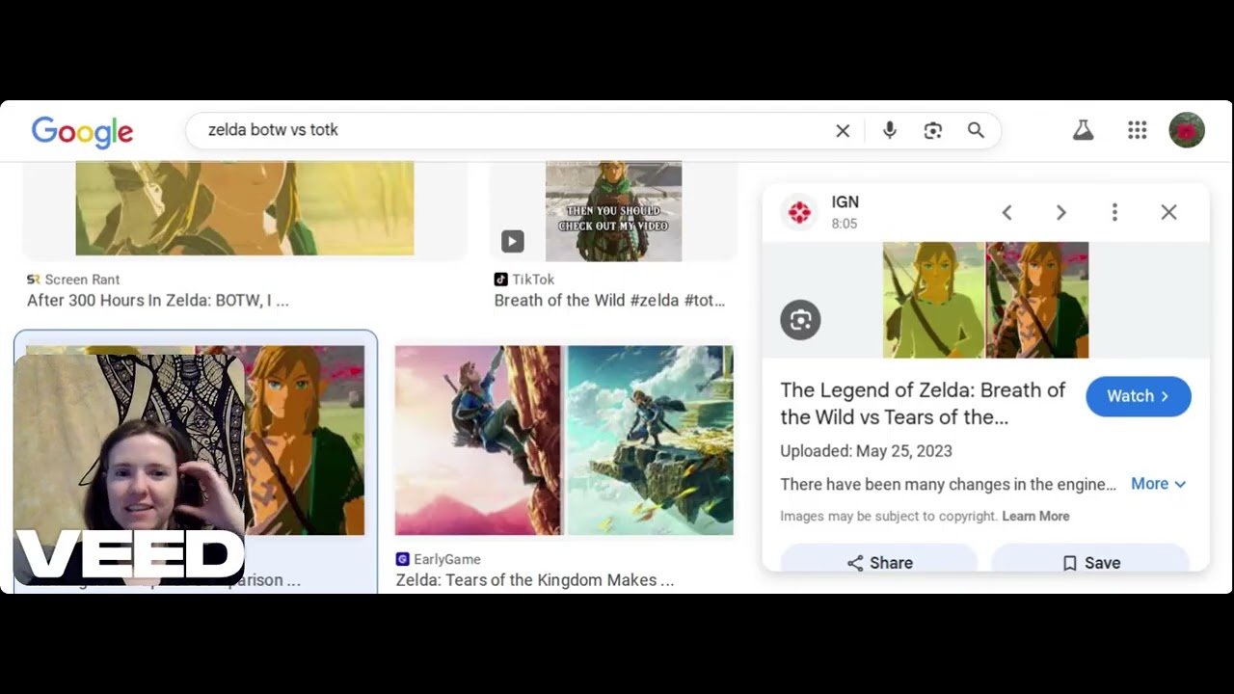Close the IGN preview panel
1234x694 pixels.
[x=1168, y=212]
